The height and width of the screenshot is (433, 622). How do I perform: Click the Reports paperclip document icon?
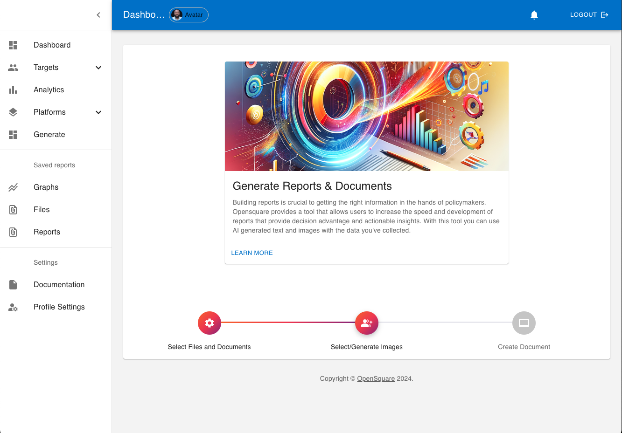[x=13, y=232]
